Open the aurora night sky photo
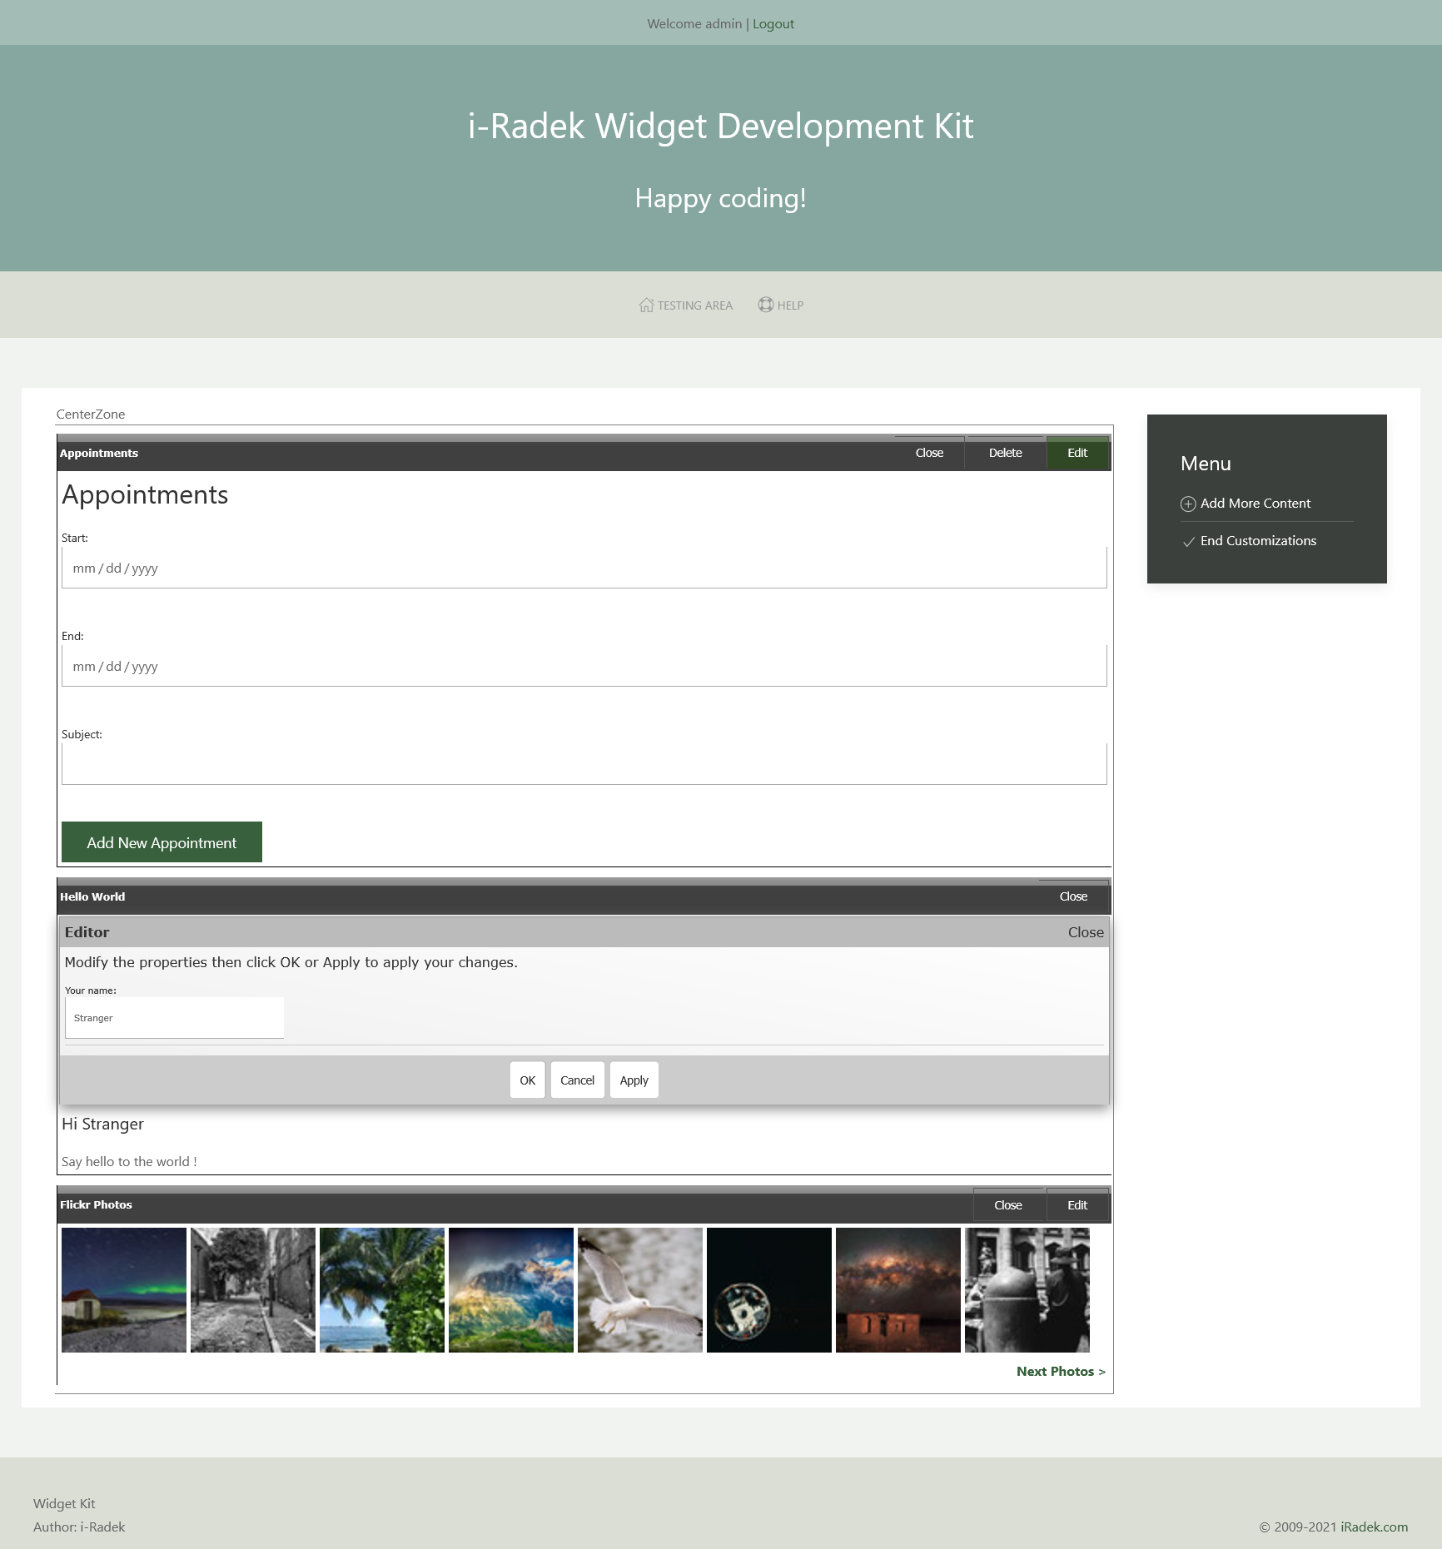Screen dimensions: 1442x1549 124,1290
